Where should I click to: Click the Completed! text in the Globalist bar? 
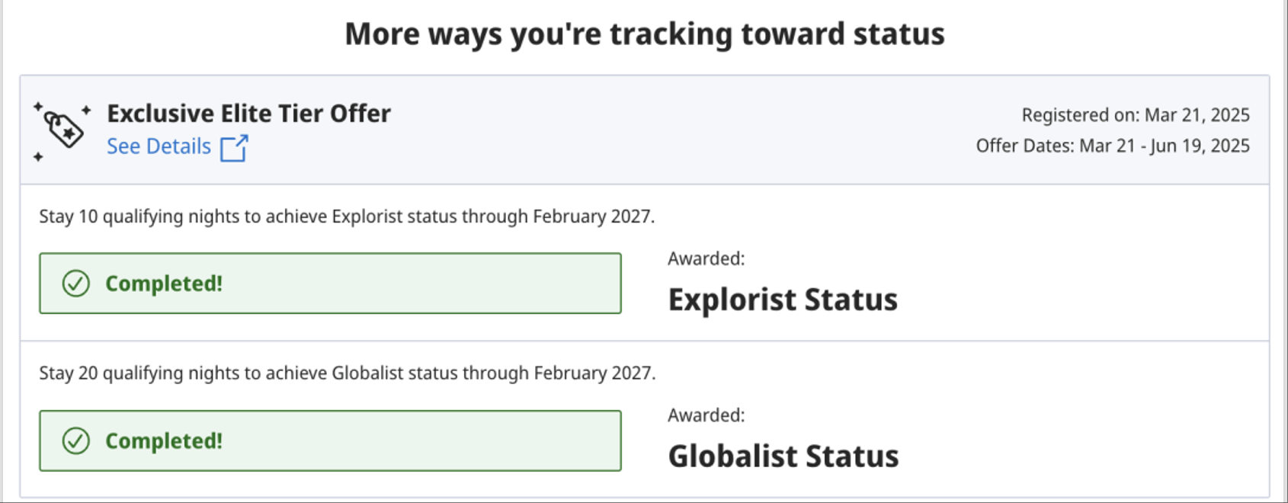(x=164, y=441)
